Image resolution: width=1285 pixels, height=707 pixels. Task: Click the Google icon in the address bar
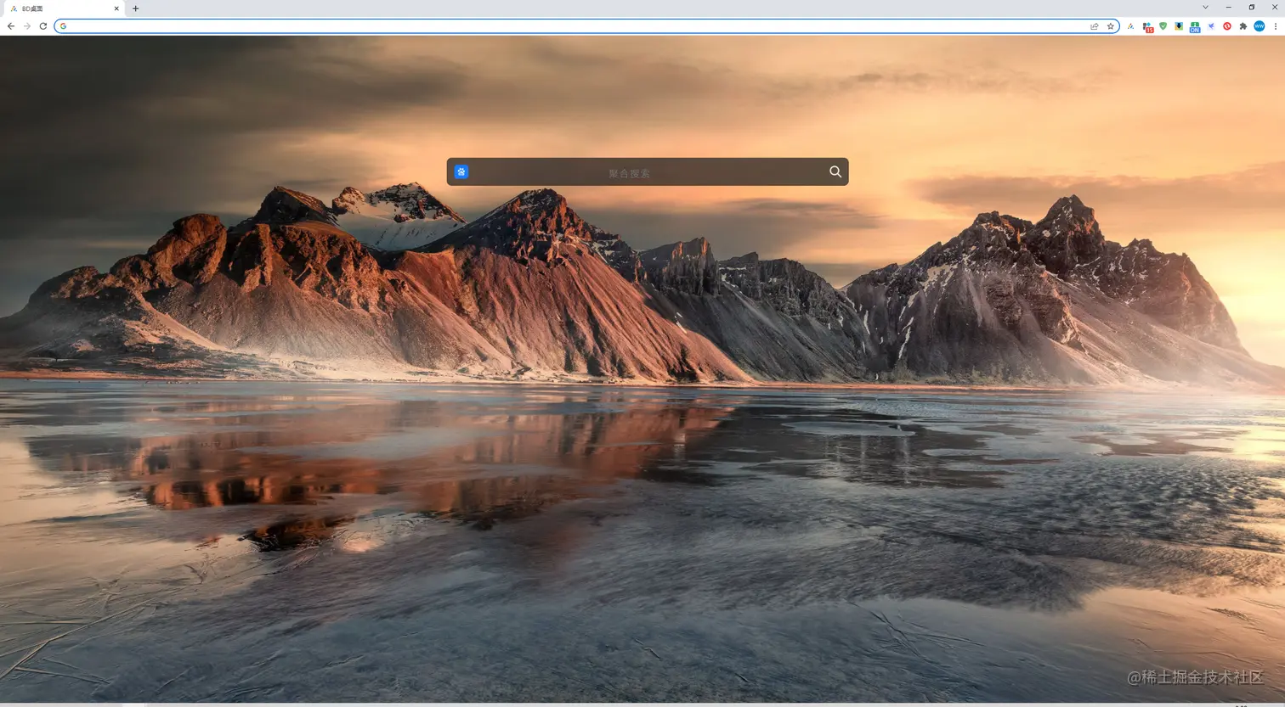click(63, 26)
